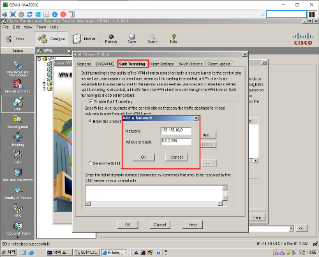Click QEMU Windows logo icon
Viewport: 319px width, 257px height.
[38, 15]
